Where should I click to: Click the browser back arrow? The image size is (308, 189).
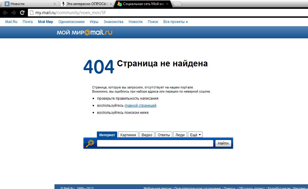click(x=5, y=13)
